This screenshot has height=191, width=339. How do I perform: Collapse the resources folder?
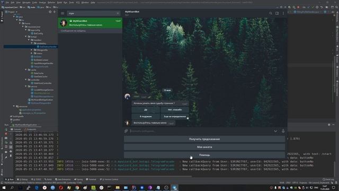[14, 106]
